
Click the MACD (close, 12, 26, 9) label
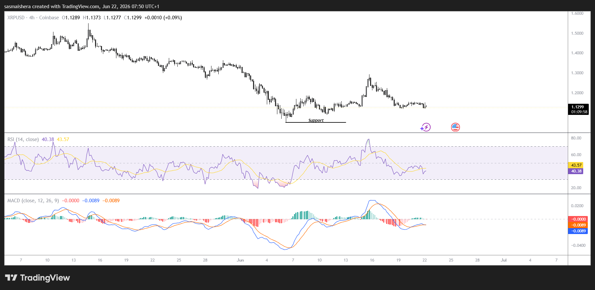[33, 201]
